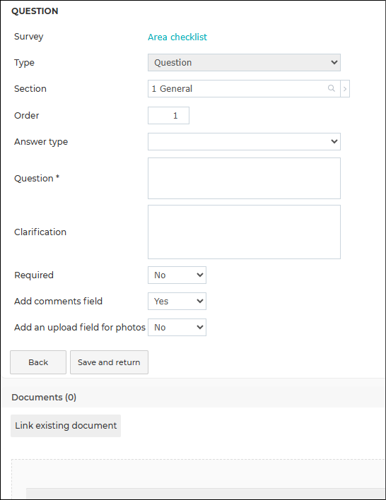Click Link existing document button

coord(66,426)
